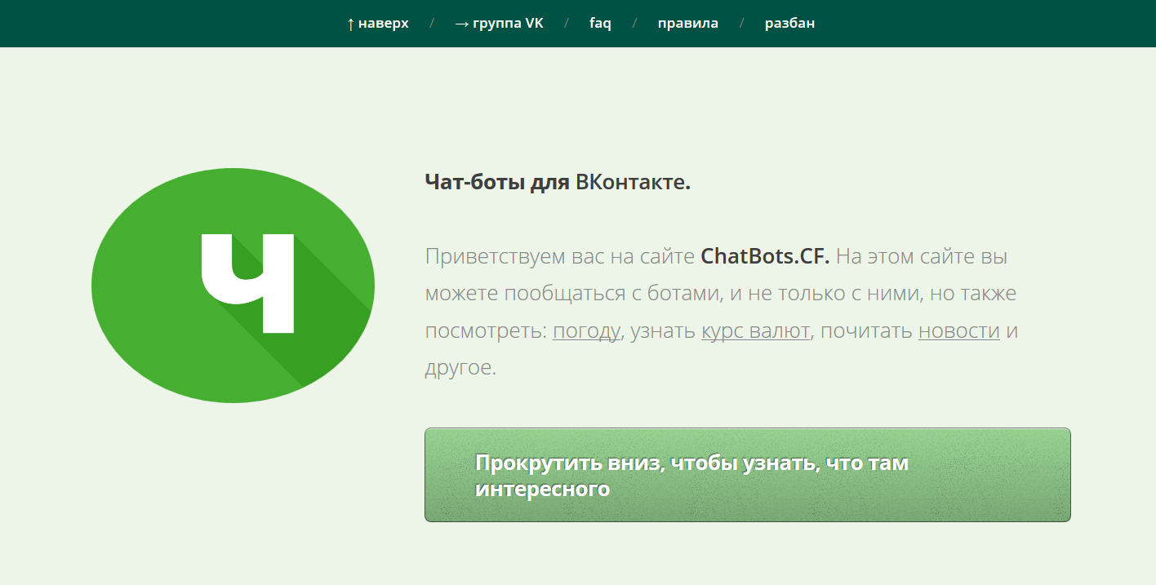Click the Прокрутить вниз button
Image resolution: width=1156 pixels, height=585 pixels.
747,475
